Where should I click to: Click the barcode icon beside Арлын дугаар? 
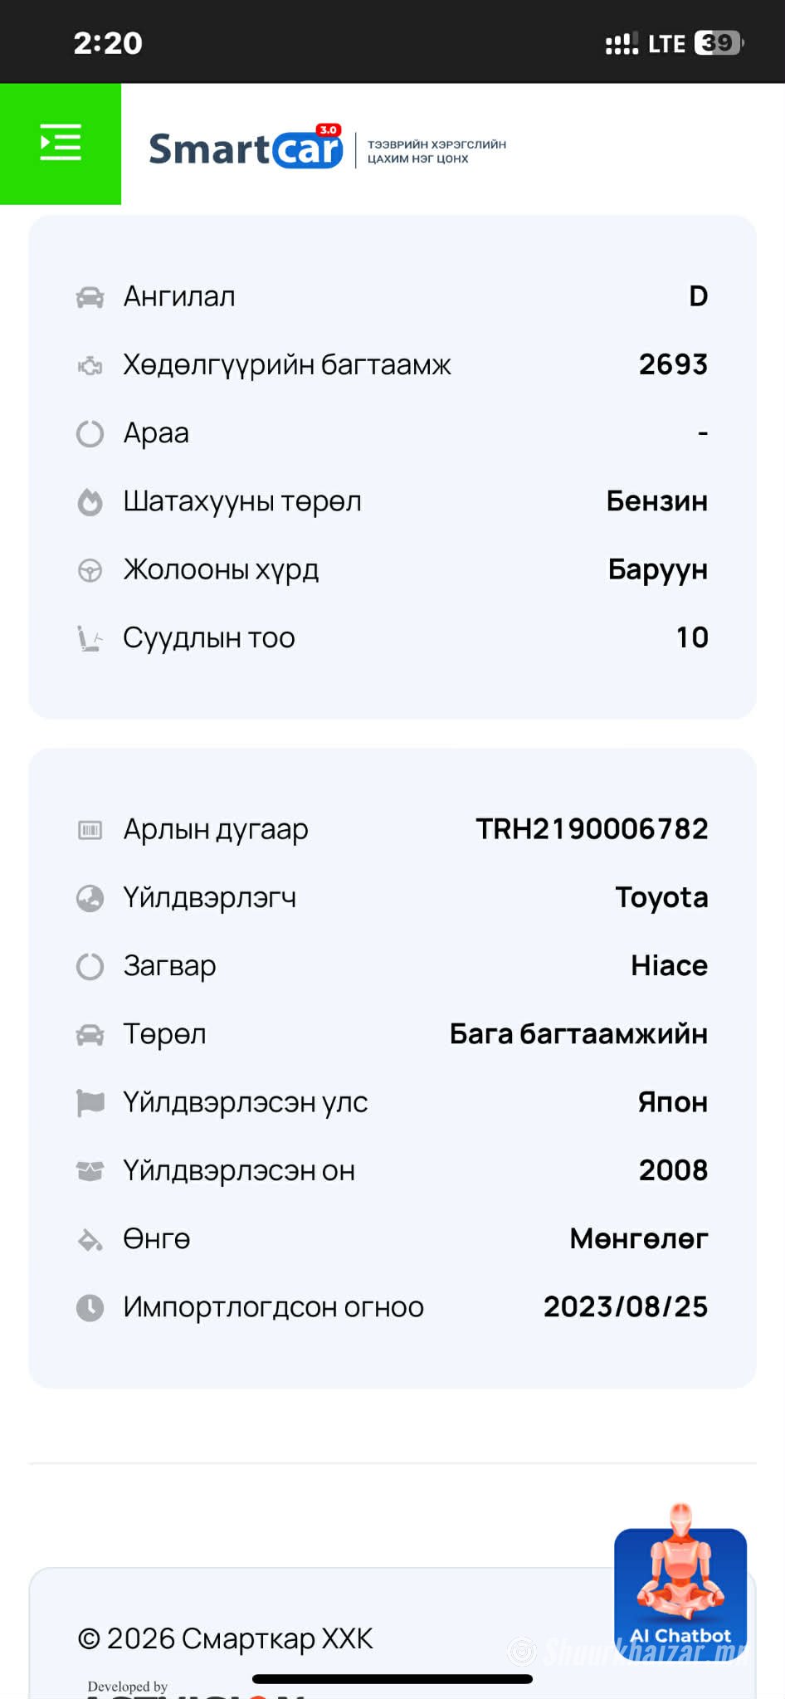tap(90, 829)
